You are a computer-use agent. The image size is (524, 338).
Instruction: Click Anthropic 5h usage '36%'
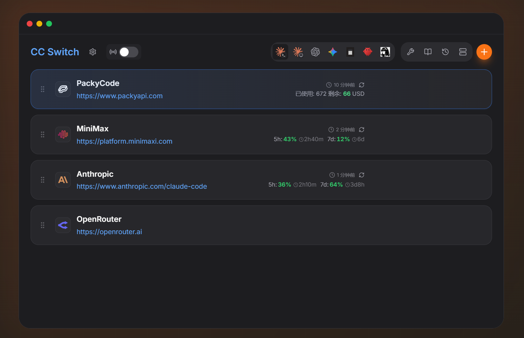point(285,184)
